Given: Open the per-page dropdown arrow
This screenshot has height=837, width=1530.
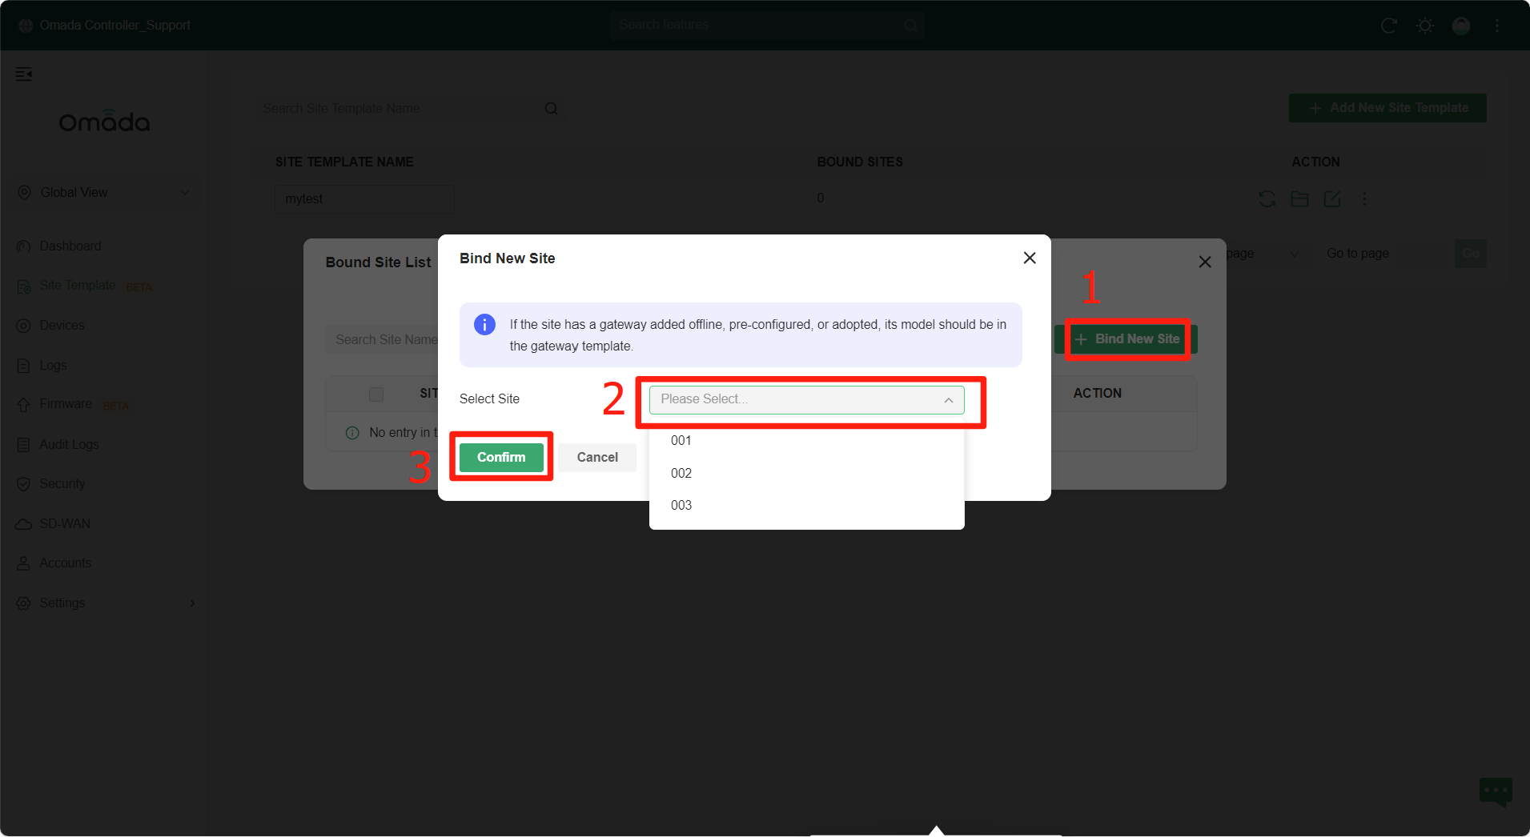Looking at the screenshot, I should coord(1294,254).
